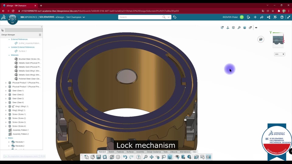This screenshot has width=292, height=164.
Task: Bookmark this page with star icon
Action: [273, 11]
